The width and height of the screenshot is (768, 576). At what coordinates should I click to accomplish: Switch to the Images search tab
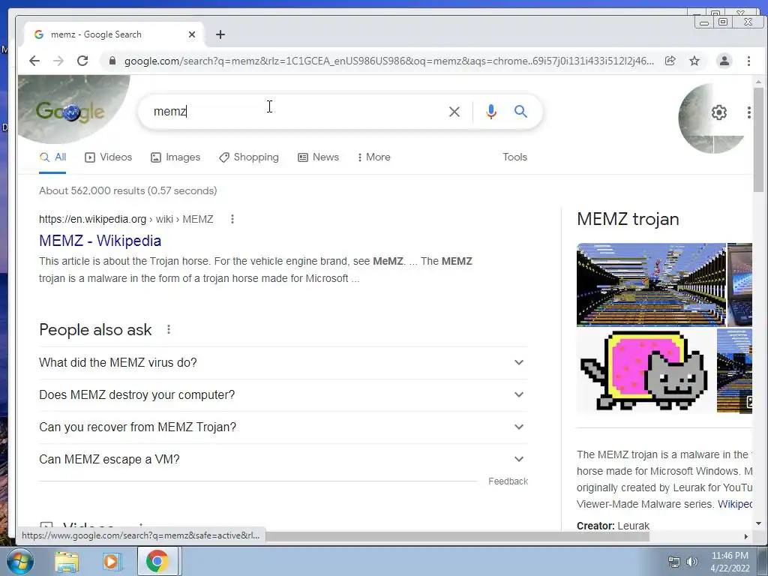[175, 157]
